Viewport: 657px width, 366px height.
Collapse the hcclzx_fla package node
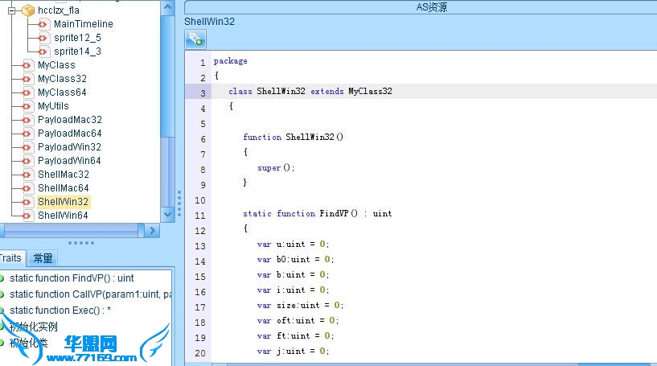[x=11, y=10]
